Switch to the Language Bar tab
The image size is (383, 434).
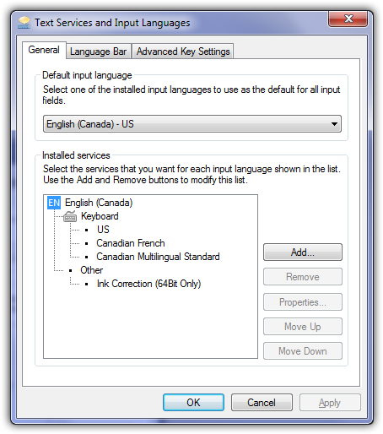99,52
